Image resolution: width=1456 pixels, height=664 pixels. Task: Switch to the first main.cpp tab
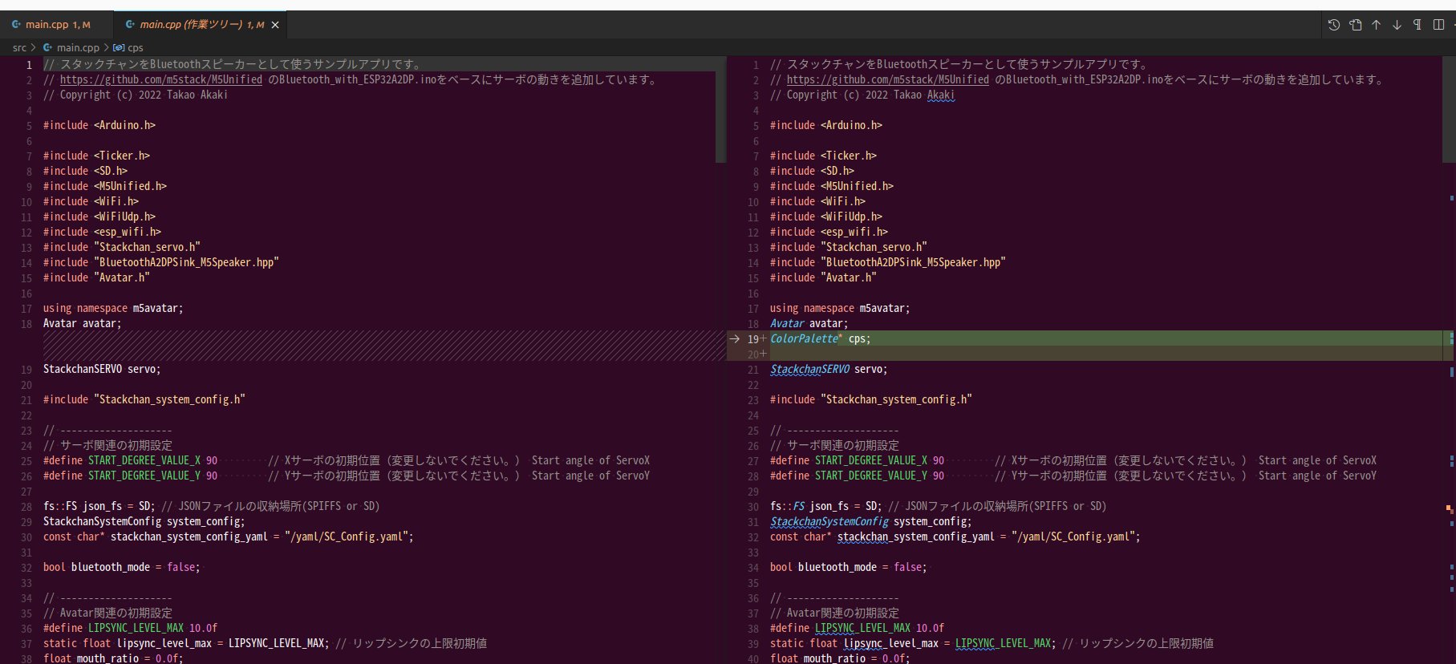click(57, 25)
